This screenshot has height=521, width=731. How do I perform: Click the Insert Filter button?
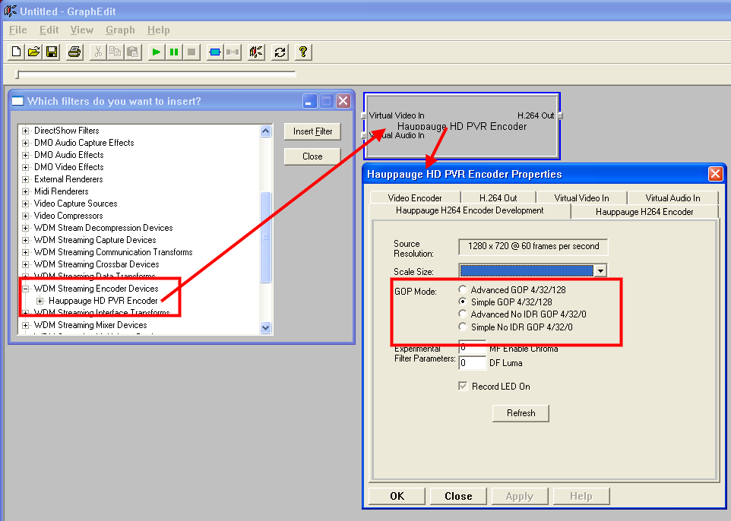(x=312, y=131)
